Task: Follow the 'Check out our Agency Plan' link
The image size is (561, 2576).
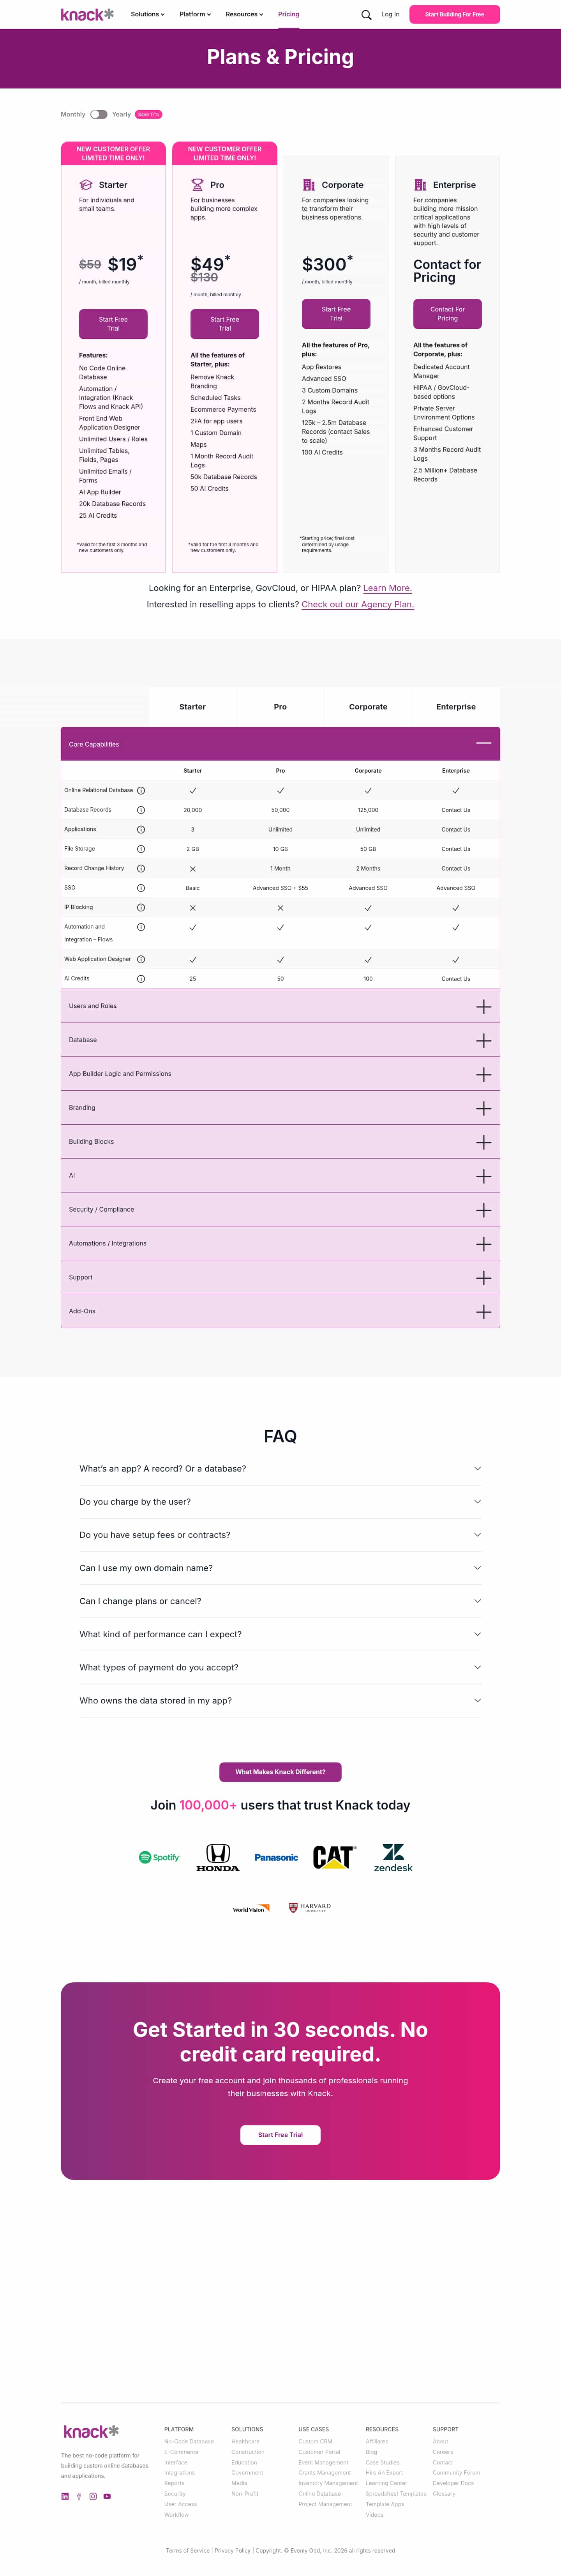Action: (357, 605)
